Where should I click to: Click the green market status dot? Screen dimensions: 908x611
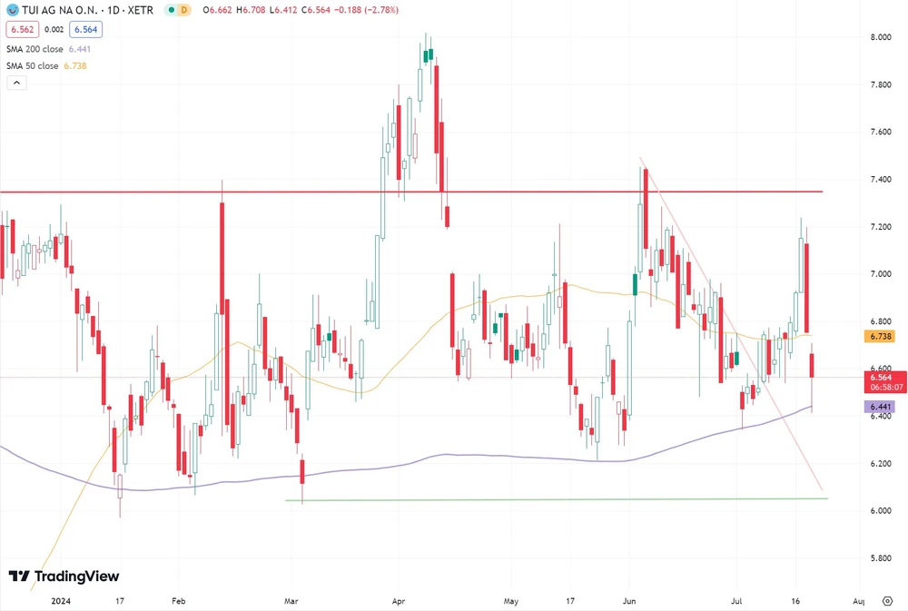(170, 9)
